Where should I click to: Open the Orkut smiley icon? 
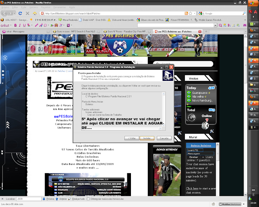[x=45, y=25]
